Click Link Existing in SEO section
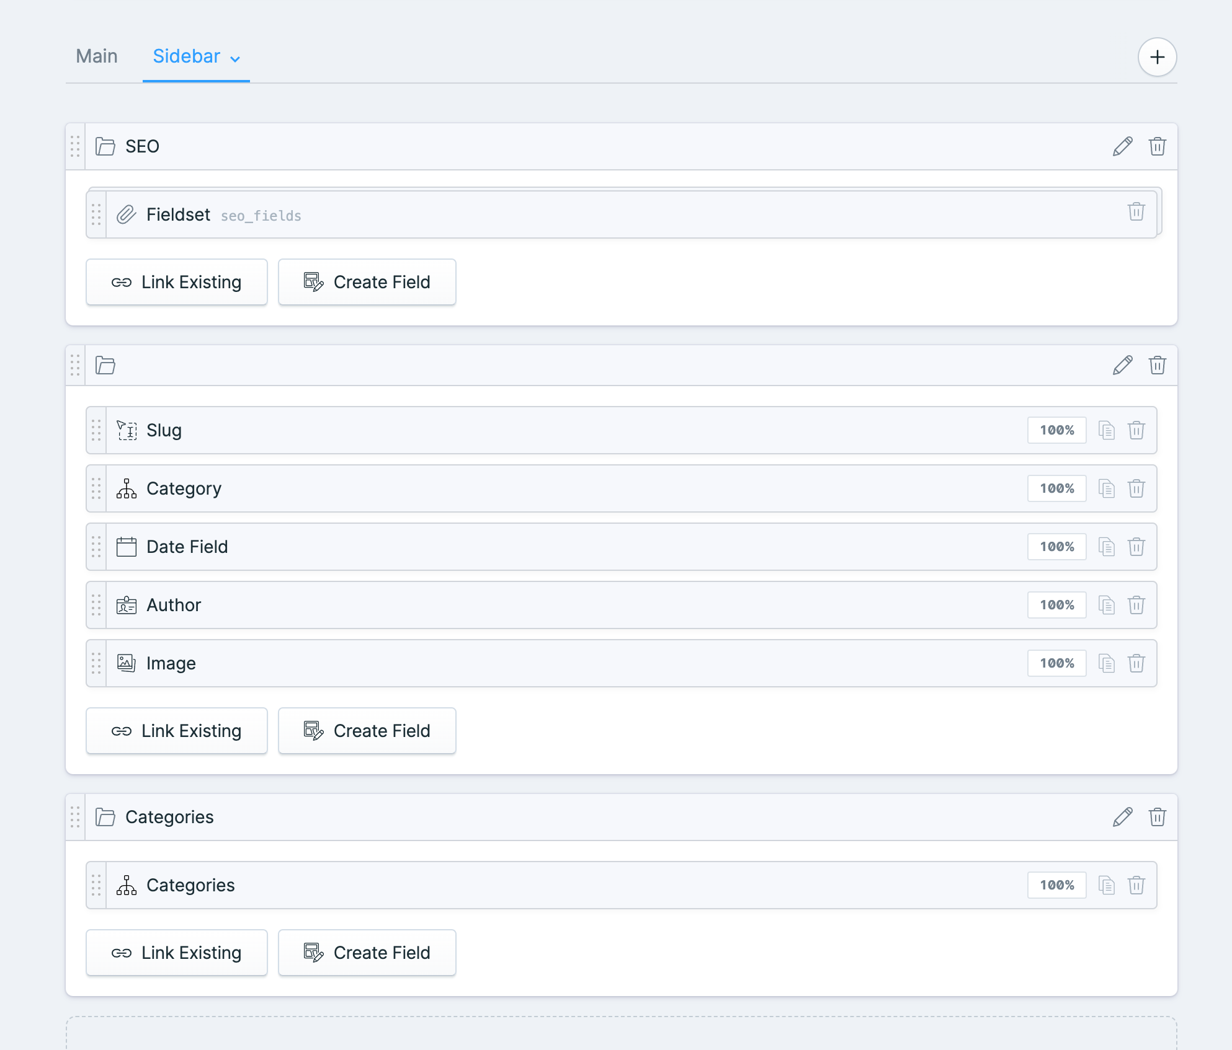Screen dimensions: 1232x1050 (175, 281)
